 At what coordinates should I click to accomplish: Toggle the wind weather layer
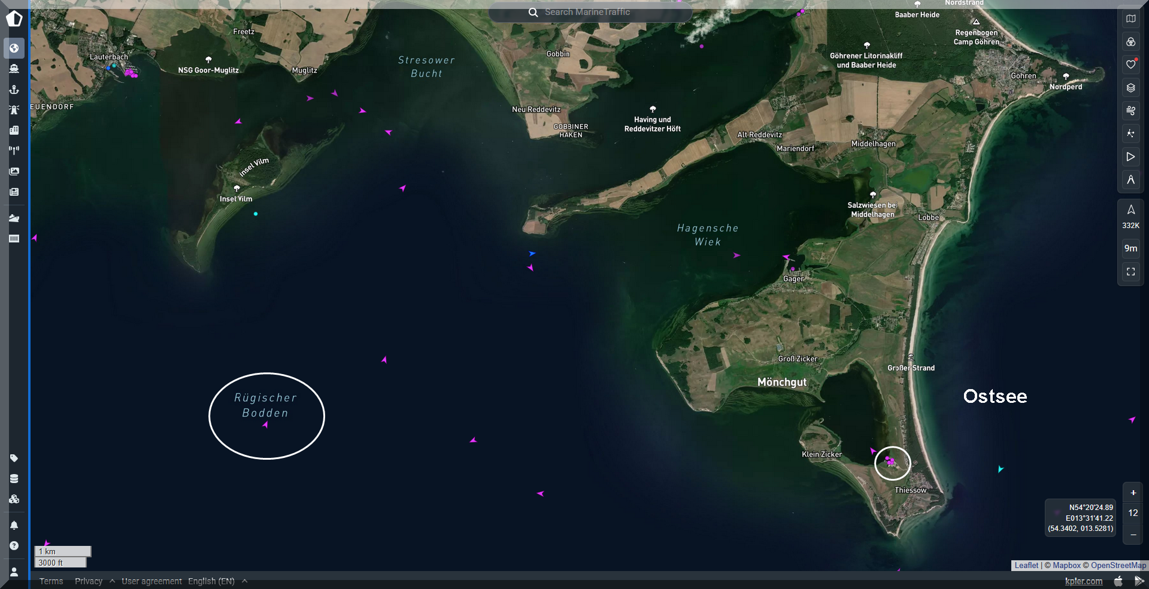tap(1130, 111)
